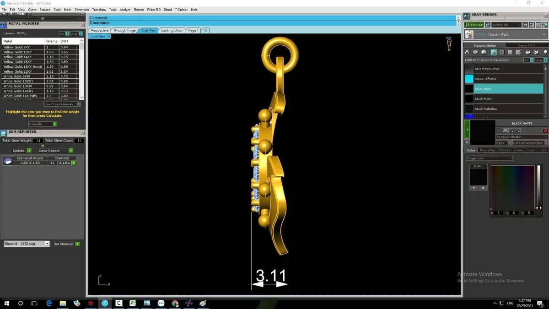The width and height of the screenshot is (549, 309).
Task: Choose the Black Reflective material
Action: pos(504,109)
